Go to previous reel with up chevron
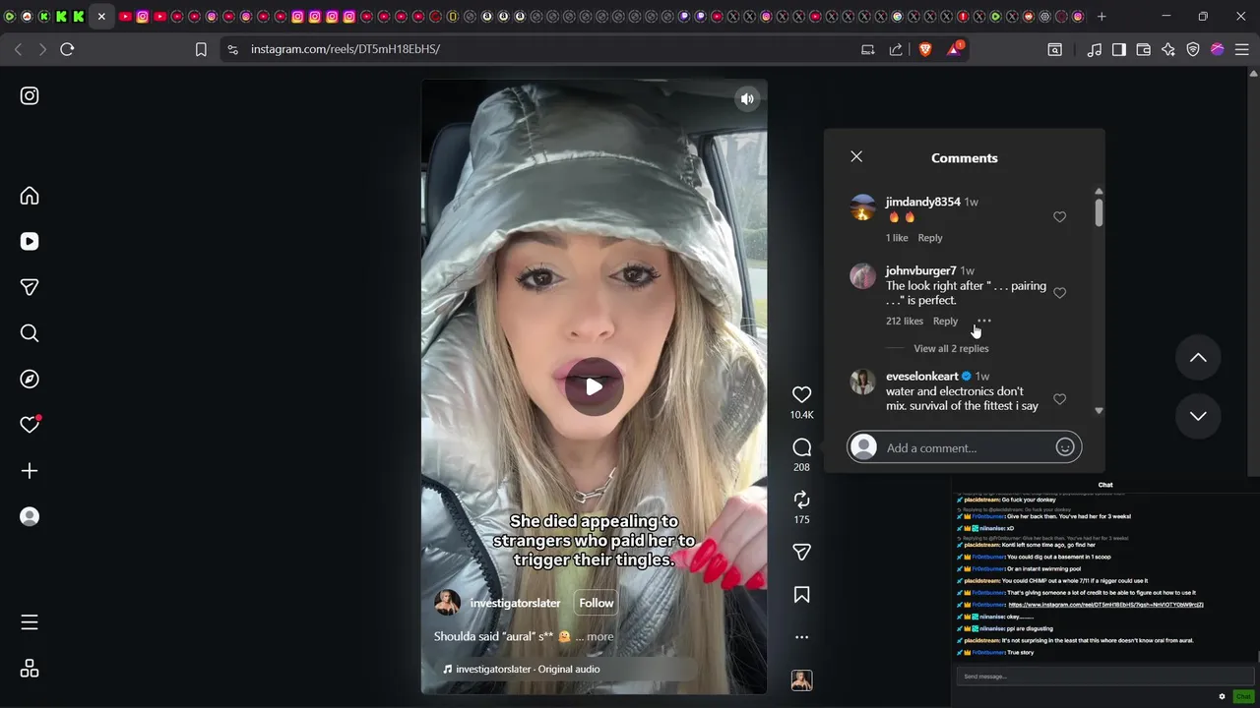The width and height of the screenshot is (1260, 708). tap(1198, 358)
